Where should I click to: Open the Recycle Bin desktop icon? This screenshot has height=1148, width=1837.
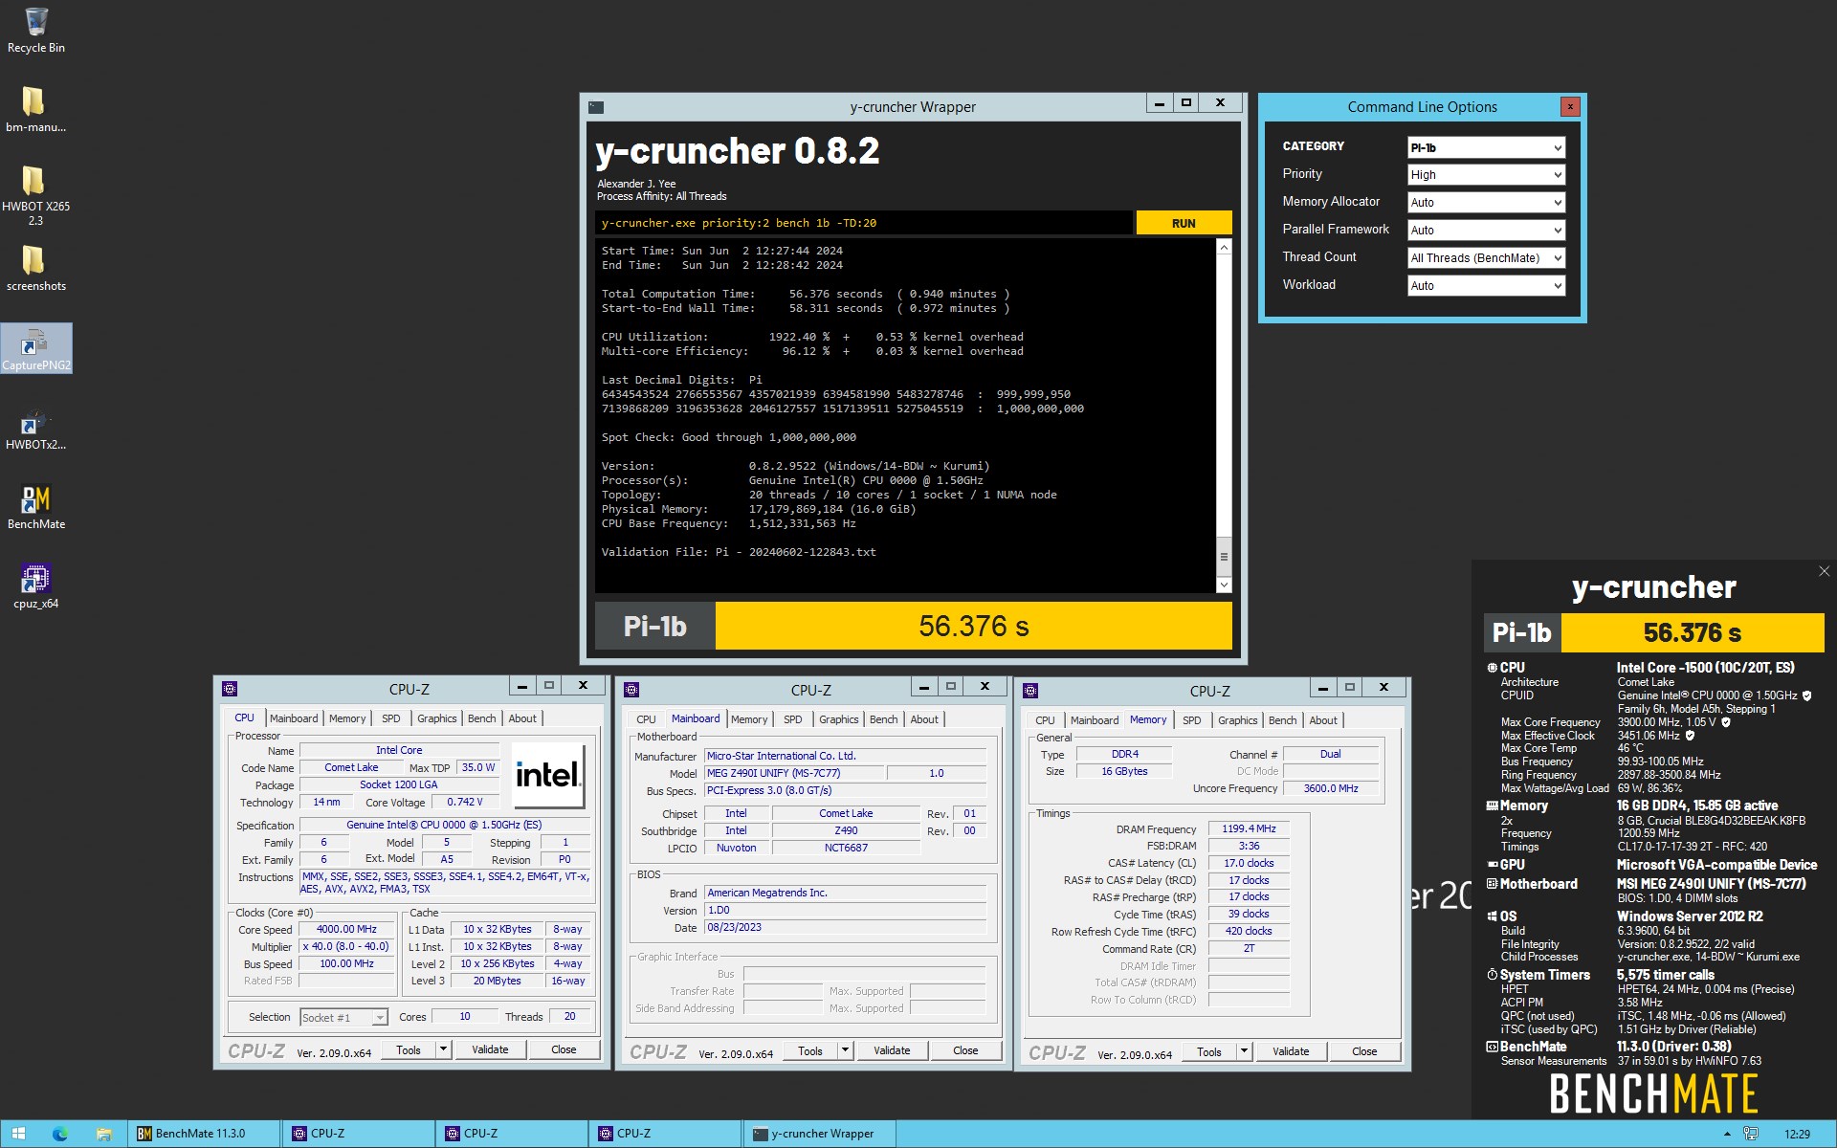click(35, 30)
